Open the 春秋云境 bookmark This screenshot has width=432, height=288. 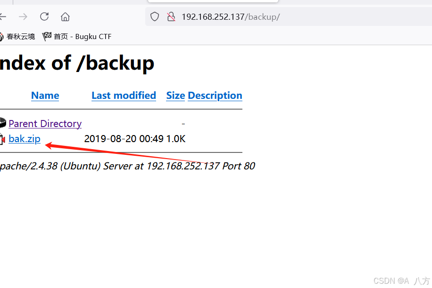tap(17, 37)
